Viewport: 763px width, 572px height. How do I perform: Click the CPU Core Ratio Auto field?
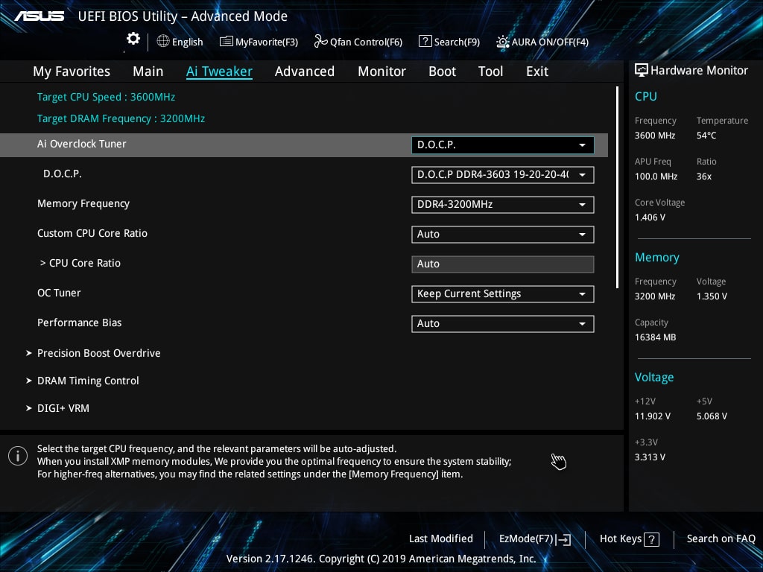[x=503, y=264]
